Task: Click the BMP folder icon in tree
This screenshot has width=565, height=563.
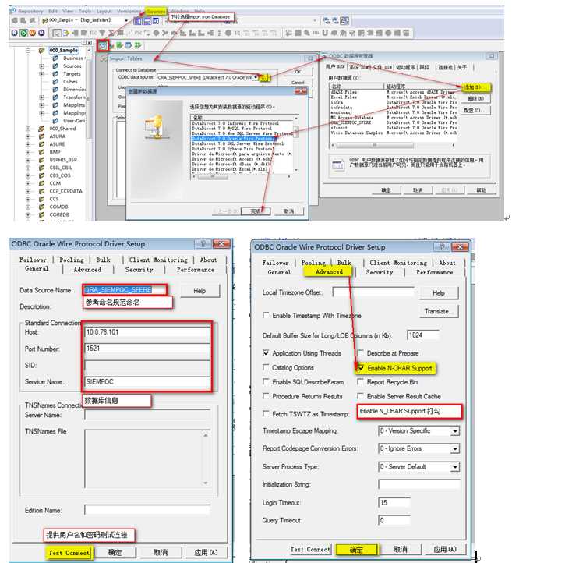Action: point(41,152)
